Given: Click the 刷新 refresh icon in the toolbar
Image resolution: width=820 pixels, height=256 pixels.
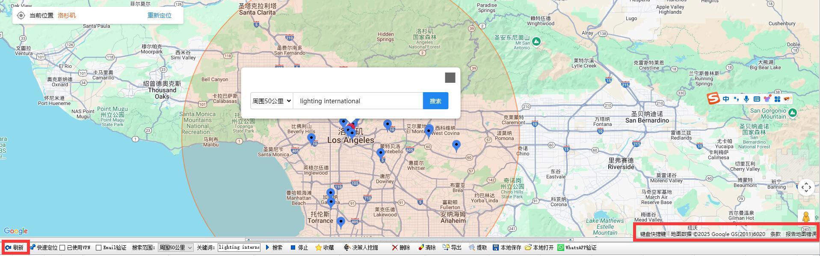Looking at the screenshot, I should click(8, 248).
